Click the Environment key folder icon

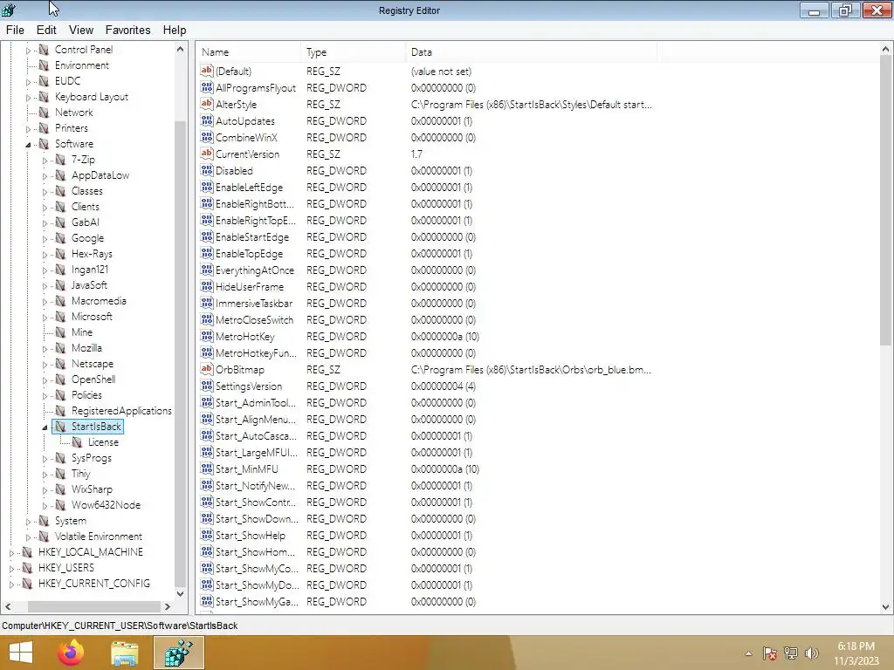(44, 65)
